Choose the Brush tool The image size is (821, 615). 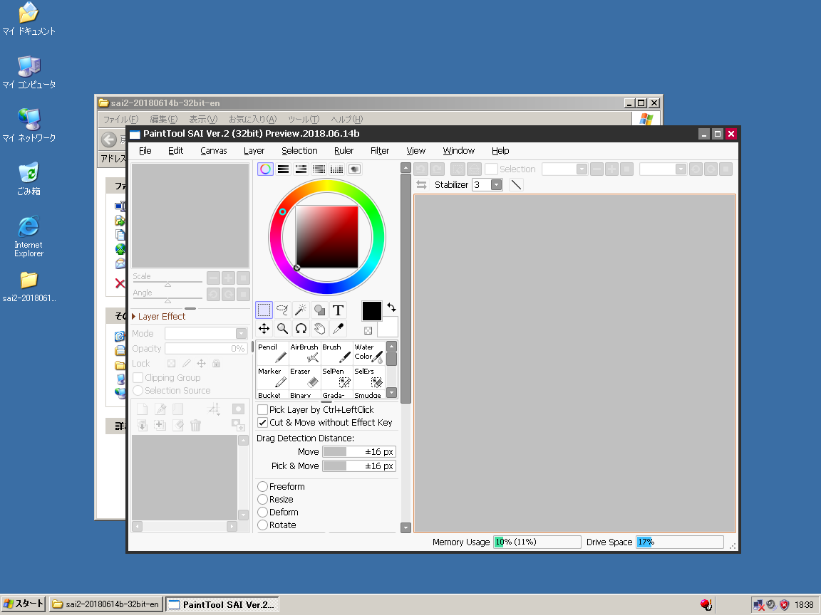coord(336,353)
